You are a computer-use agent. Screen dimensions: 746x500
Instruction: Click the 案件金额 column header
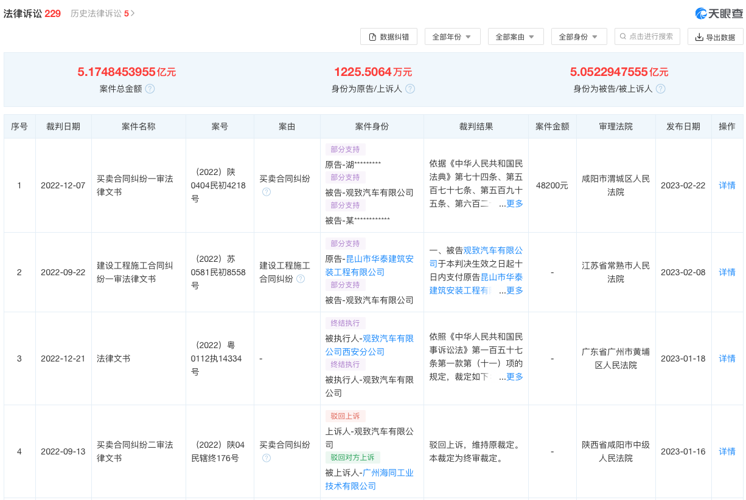[552, 126]
